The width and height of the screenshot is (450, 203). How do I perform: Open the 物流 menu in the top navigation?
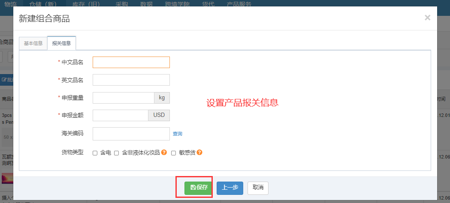click(x=11, y=4)
